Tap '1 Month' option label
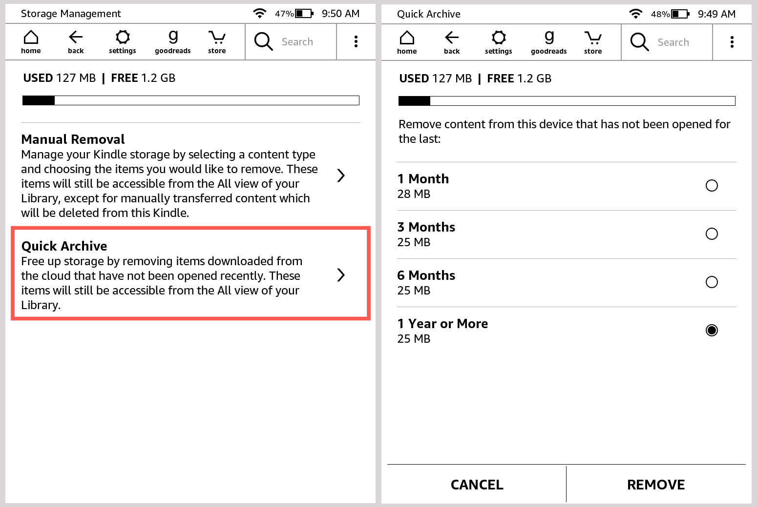Viewport: 757px width, 507px height. (x=423, y=179)
